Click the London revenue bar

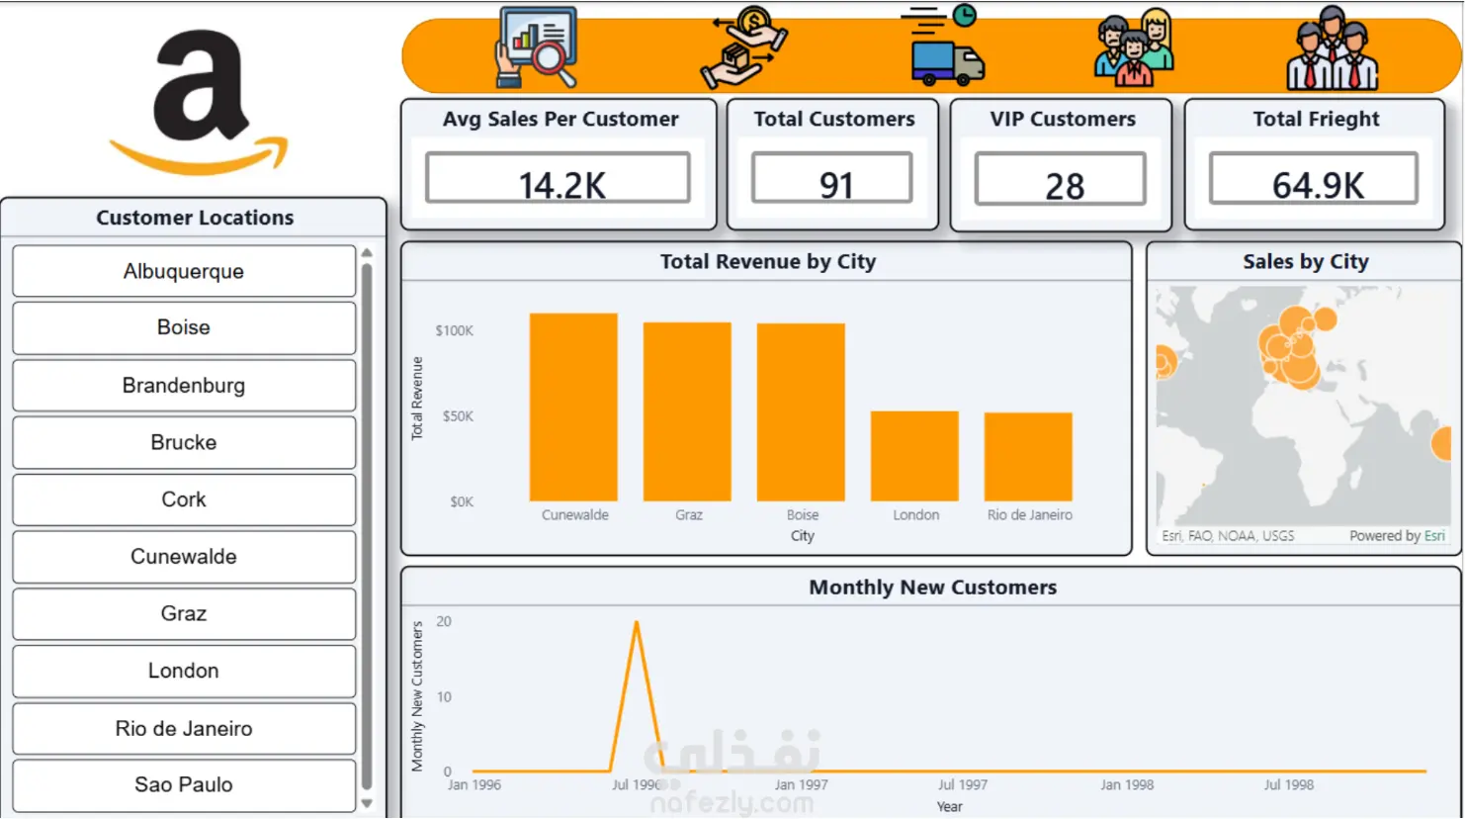pos(914,456)
